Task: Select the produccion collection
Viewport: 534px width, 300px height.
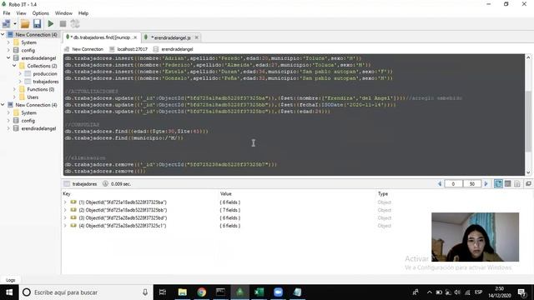Action: point(44,74)
